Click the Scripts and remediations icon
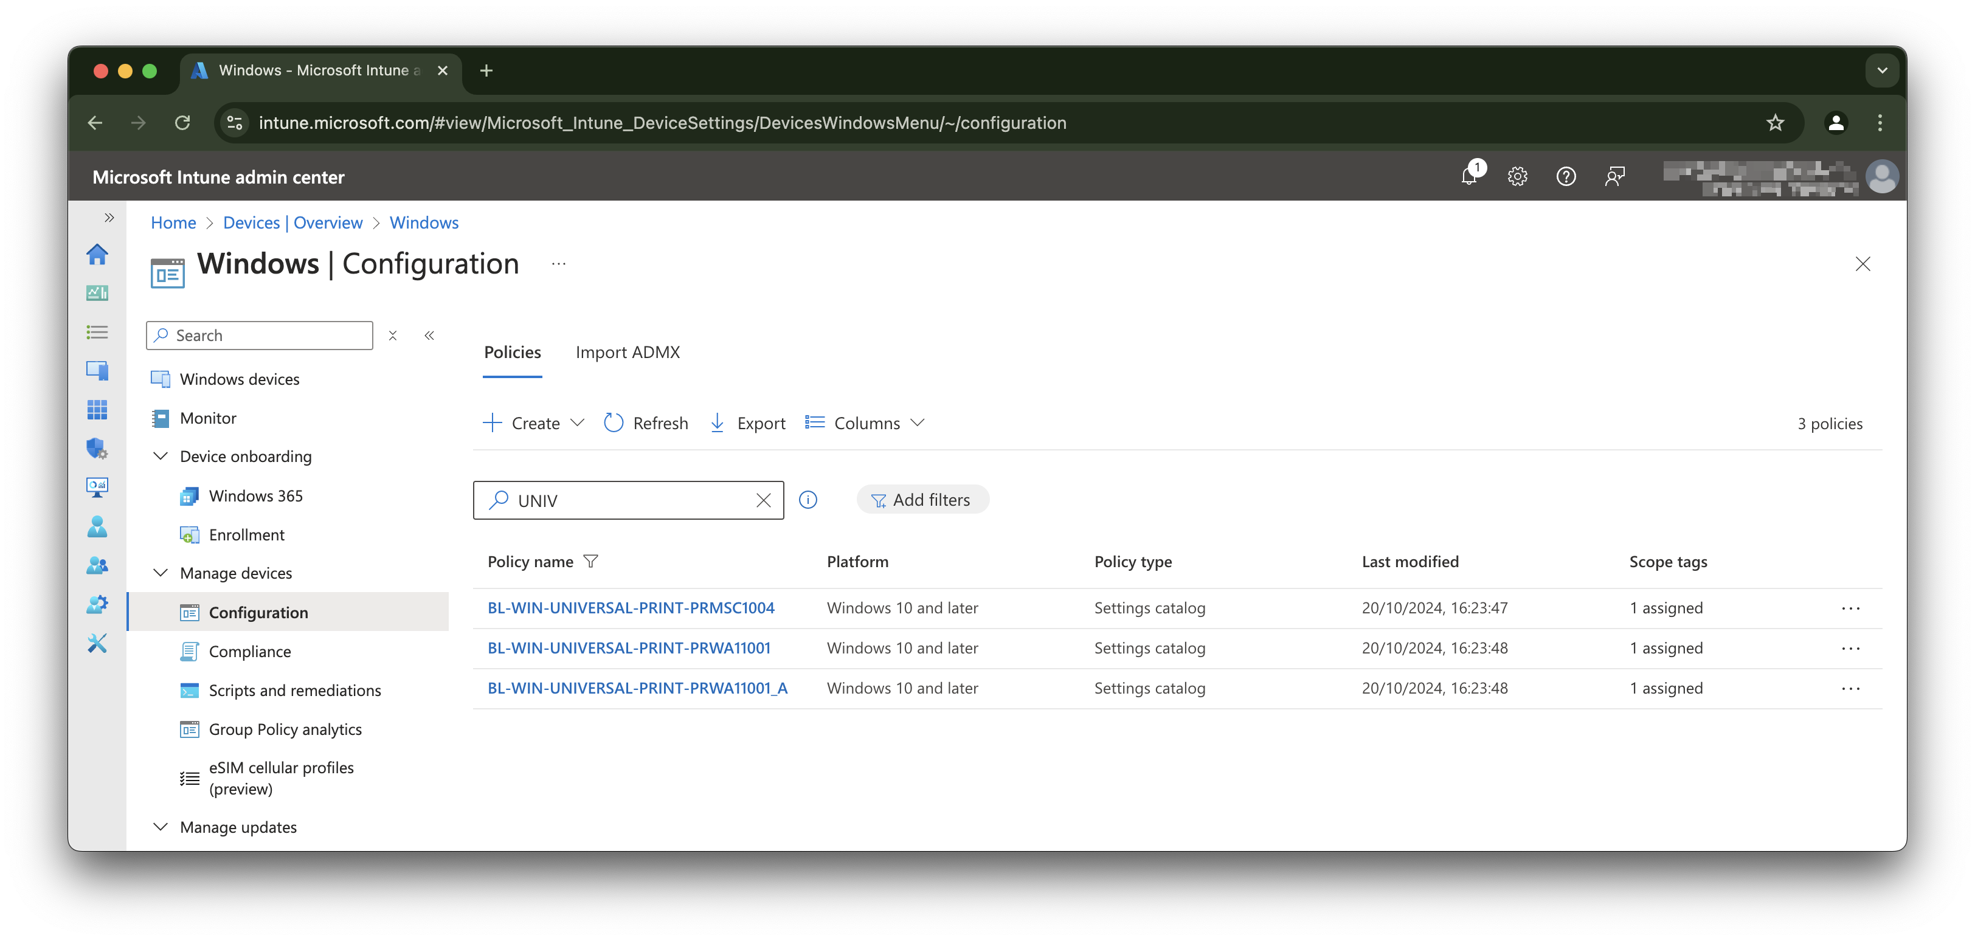1975x941 pixels. (188, 691)
